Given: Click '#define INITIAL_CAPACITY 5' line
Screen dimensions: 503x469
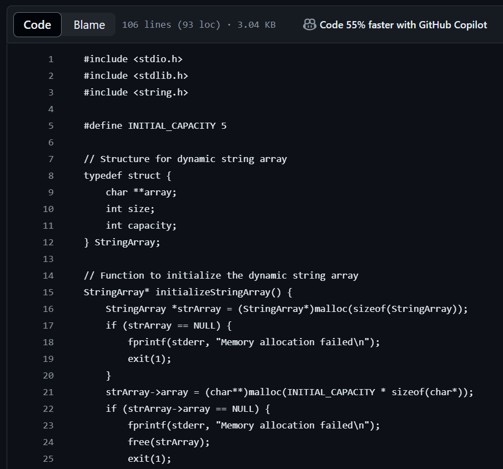Looking at the screenshot, I should tap(155, 126).
